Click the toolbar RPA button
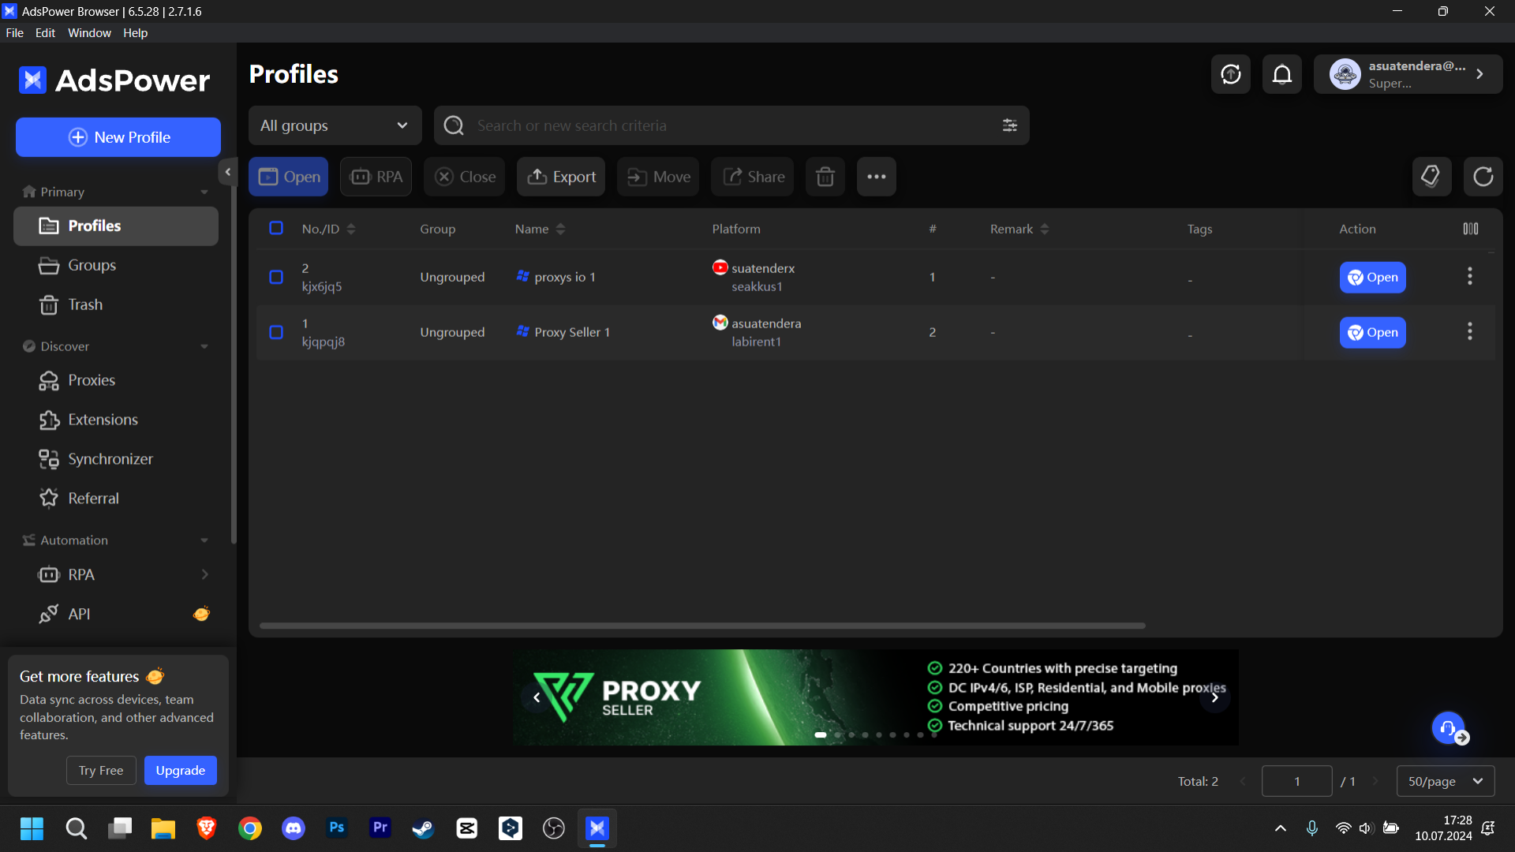This screenshot has width=1515, height=852. 376,177
